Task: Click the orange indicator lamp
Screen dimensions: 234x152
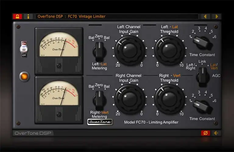Action: click(24, 77)
